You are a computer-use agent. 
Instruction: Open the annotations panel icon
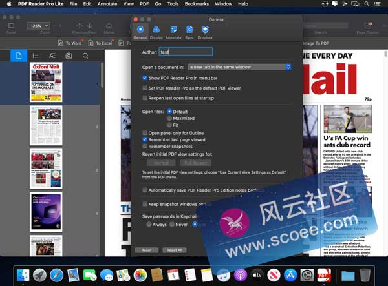point(52,56)
